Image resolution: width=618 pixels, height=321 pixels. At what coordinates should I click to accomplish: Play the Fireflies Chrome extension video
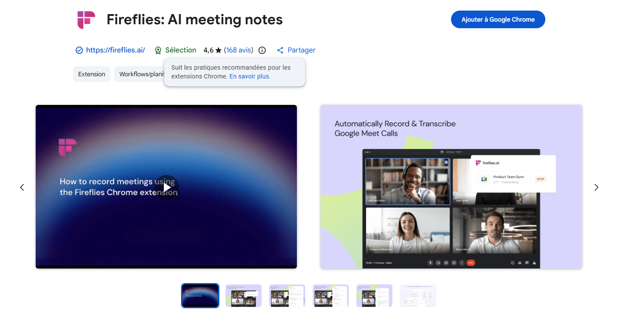coord(167,187)
